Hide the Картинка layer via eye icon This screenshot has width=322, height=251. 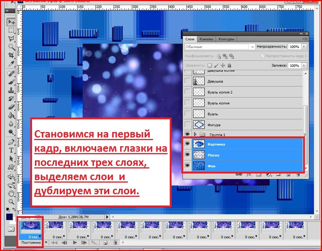187,144
